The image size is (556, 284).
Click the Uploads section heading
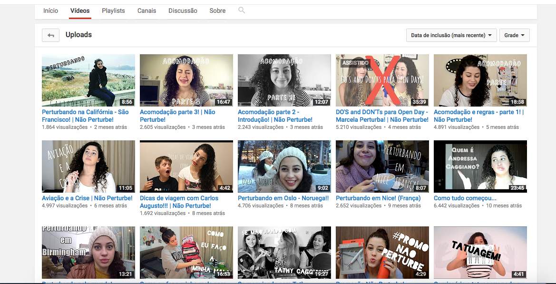(x=79, y=35)
